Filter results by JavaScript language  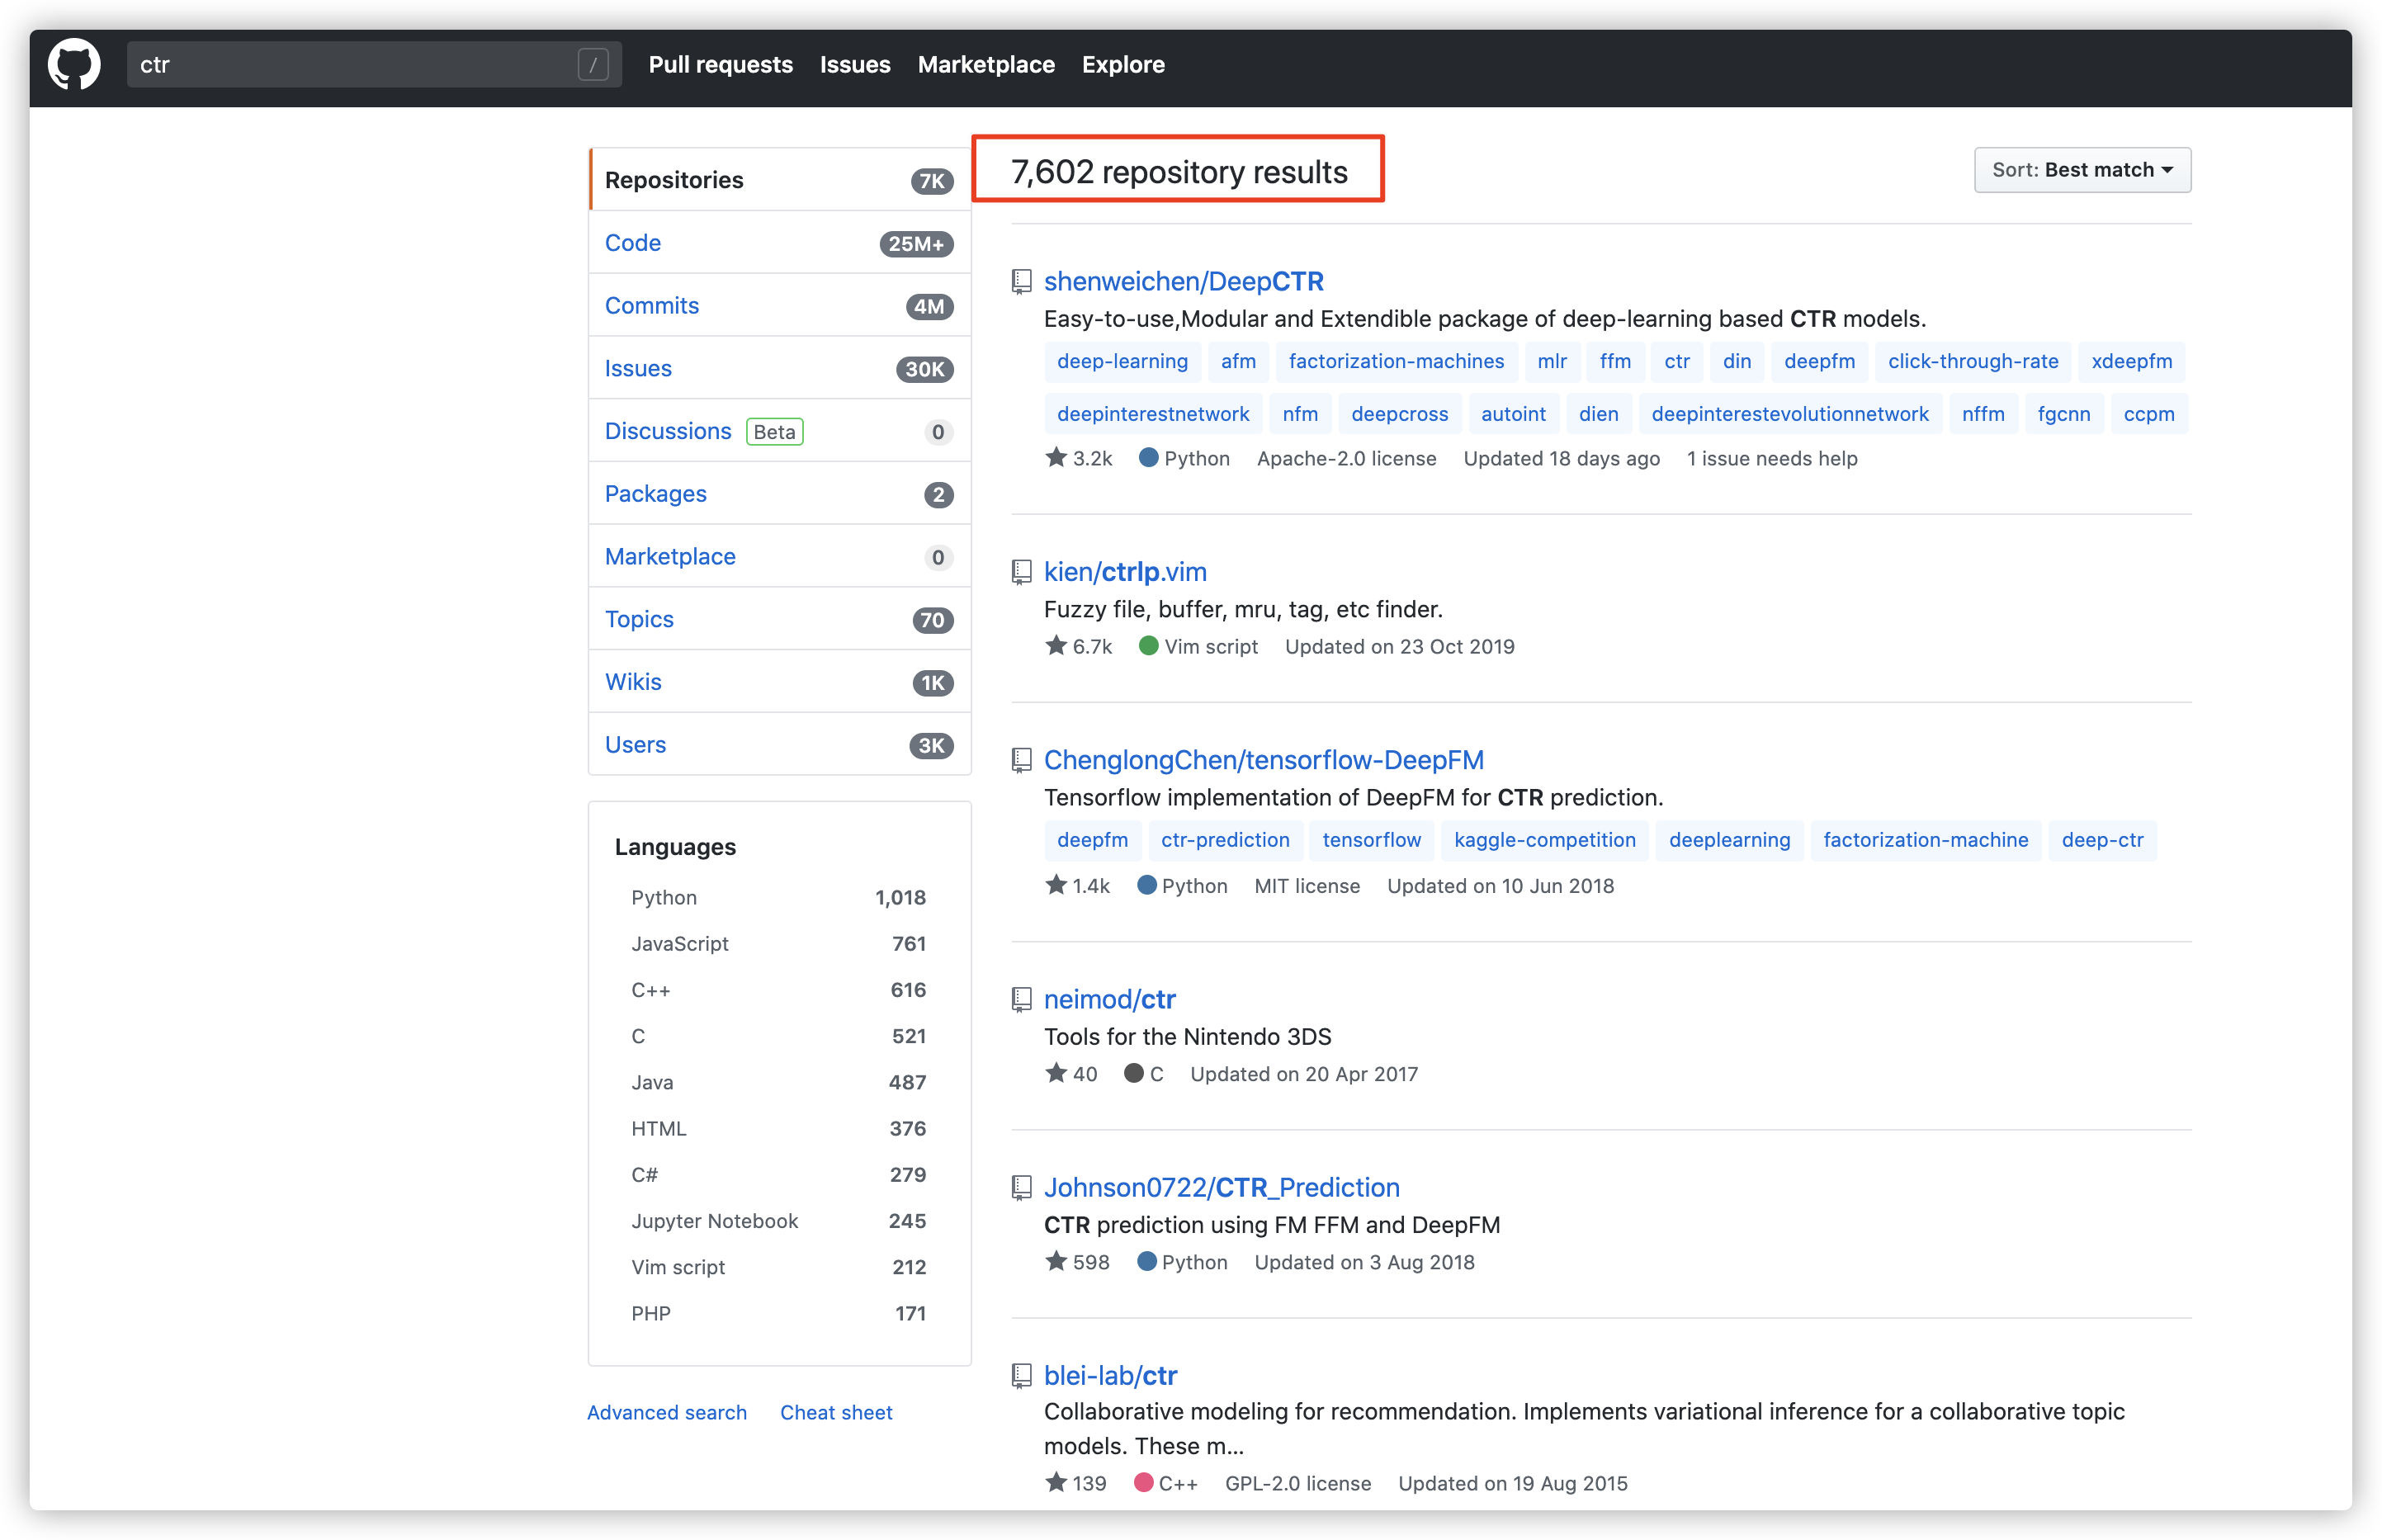point(778,943)
